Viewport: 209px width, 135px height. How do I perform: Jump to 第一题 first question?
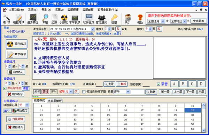[165, 92]
